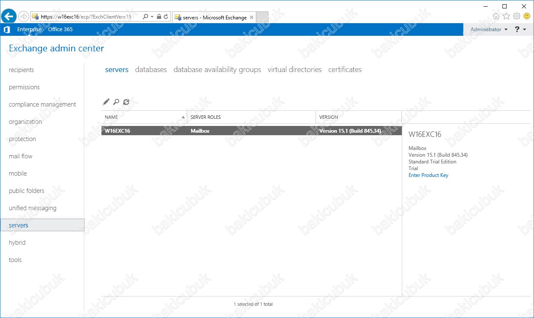Open the Administrator account dropdown
The height and width of the screenshot is (318, 534).
pos(489,29)
